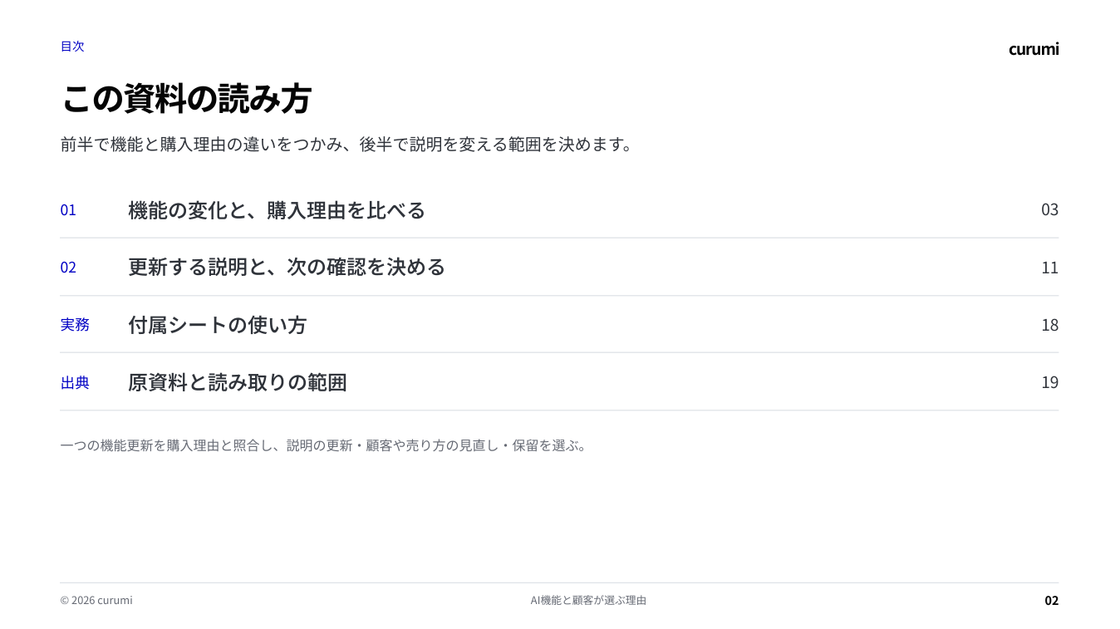Click the 目次 section label
The height and width of the screenshot is (629, 1120).
72,47
